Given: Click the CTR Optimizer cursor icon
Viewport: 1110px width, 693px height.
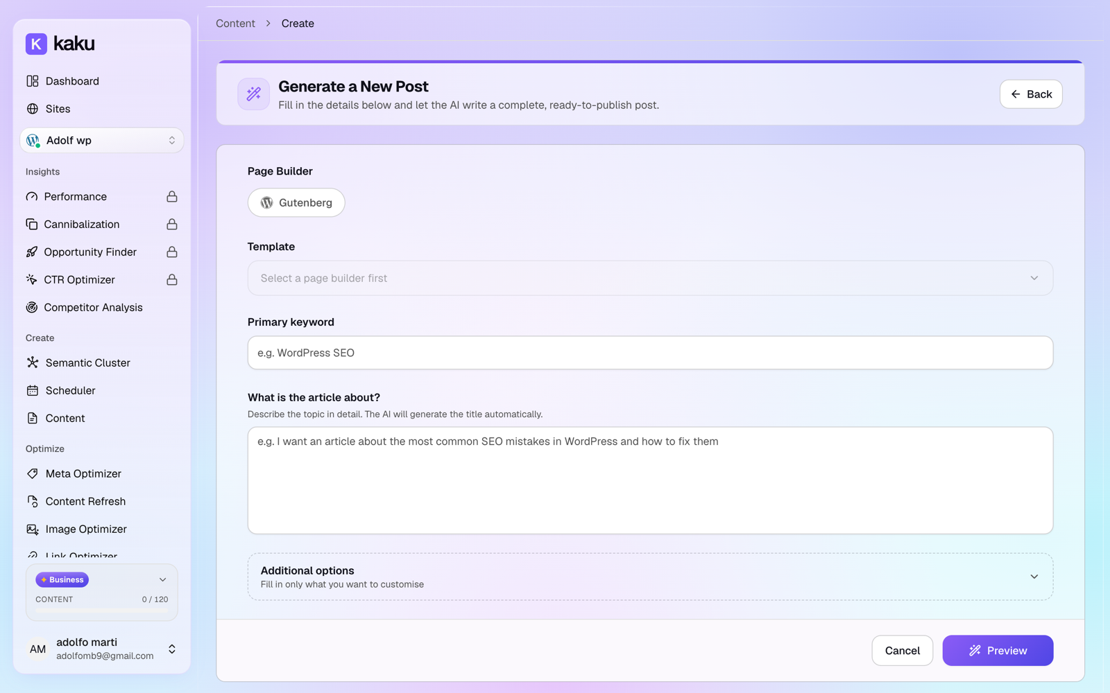Looking at the screenshot, I should 32,280.
